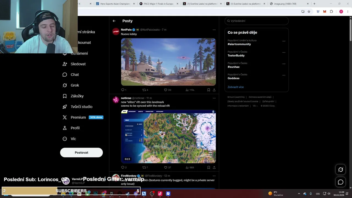
Task: Click the microphone icon in system tray
Action: 311,194
